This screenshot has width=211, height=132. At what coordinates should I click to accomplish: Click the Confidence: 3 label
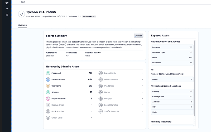(x=74, y=16)
